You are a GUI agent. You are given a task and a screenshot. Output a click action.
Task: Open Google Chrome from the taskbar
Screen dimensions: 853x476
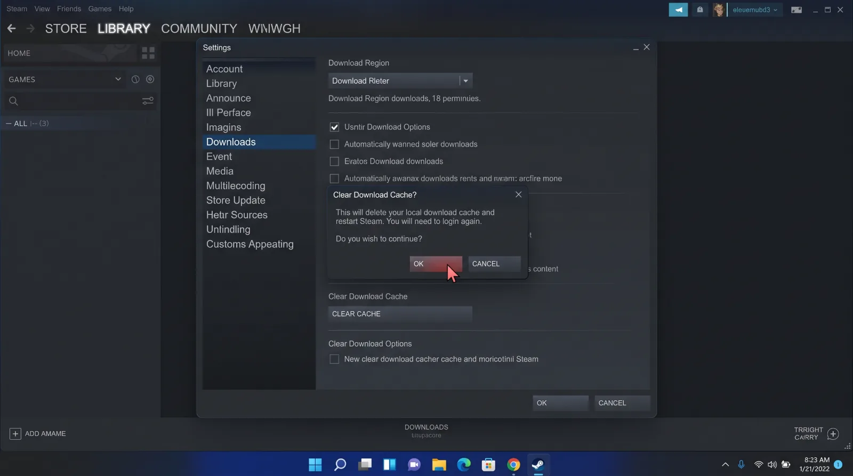[513, 465]
